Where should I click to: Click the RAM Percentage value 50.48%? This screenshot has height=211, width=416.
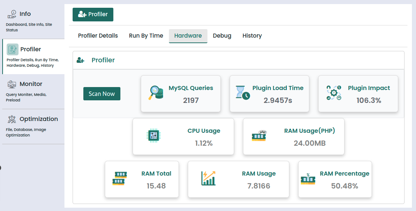tap(345, 186)
